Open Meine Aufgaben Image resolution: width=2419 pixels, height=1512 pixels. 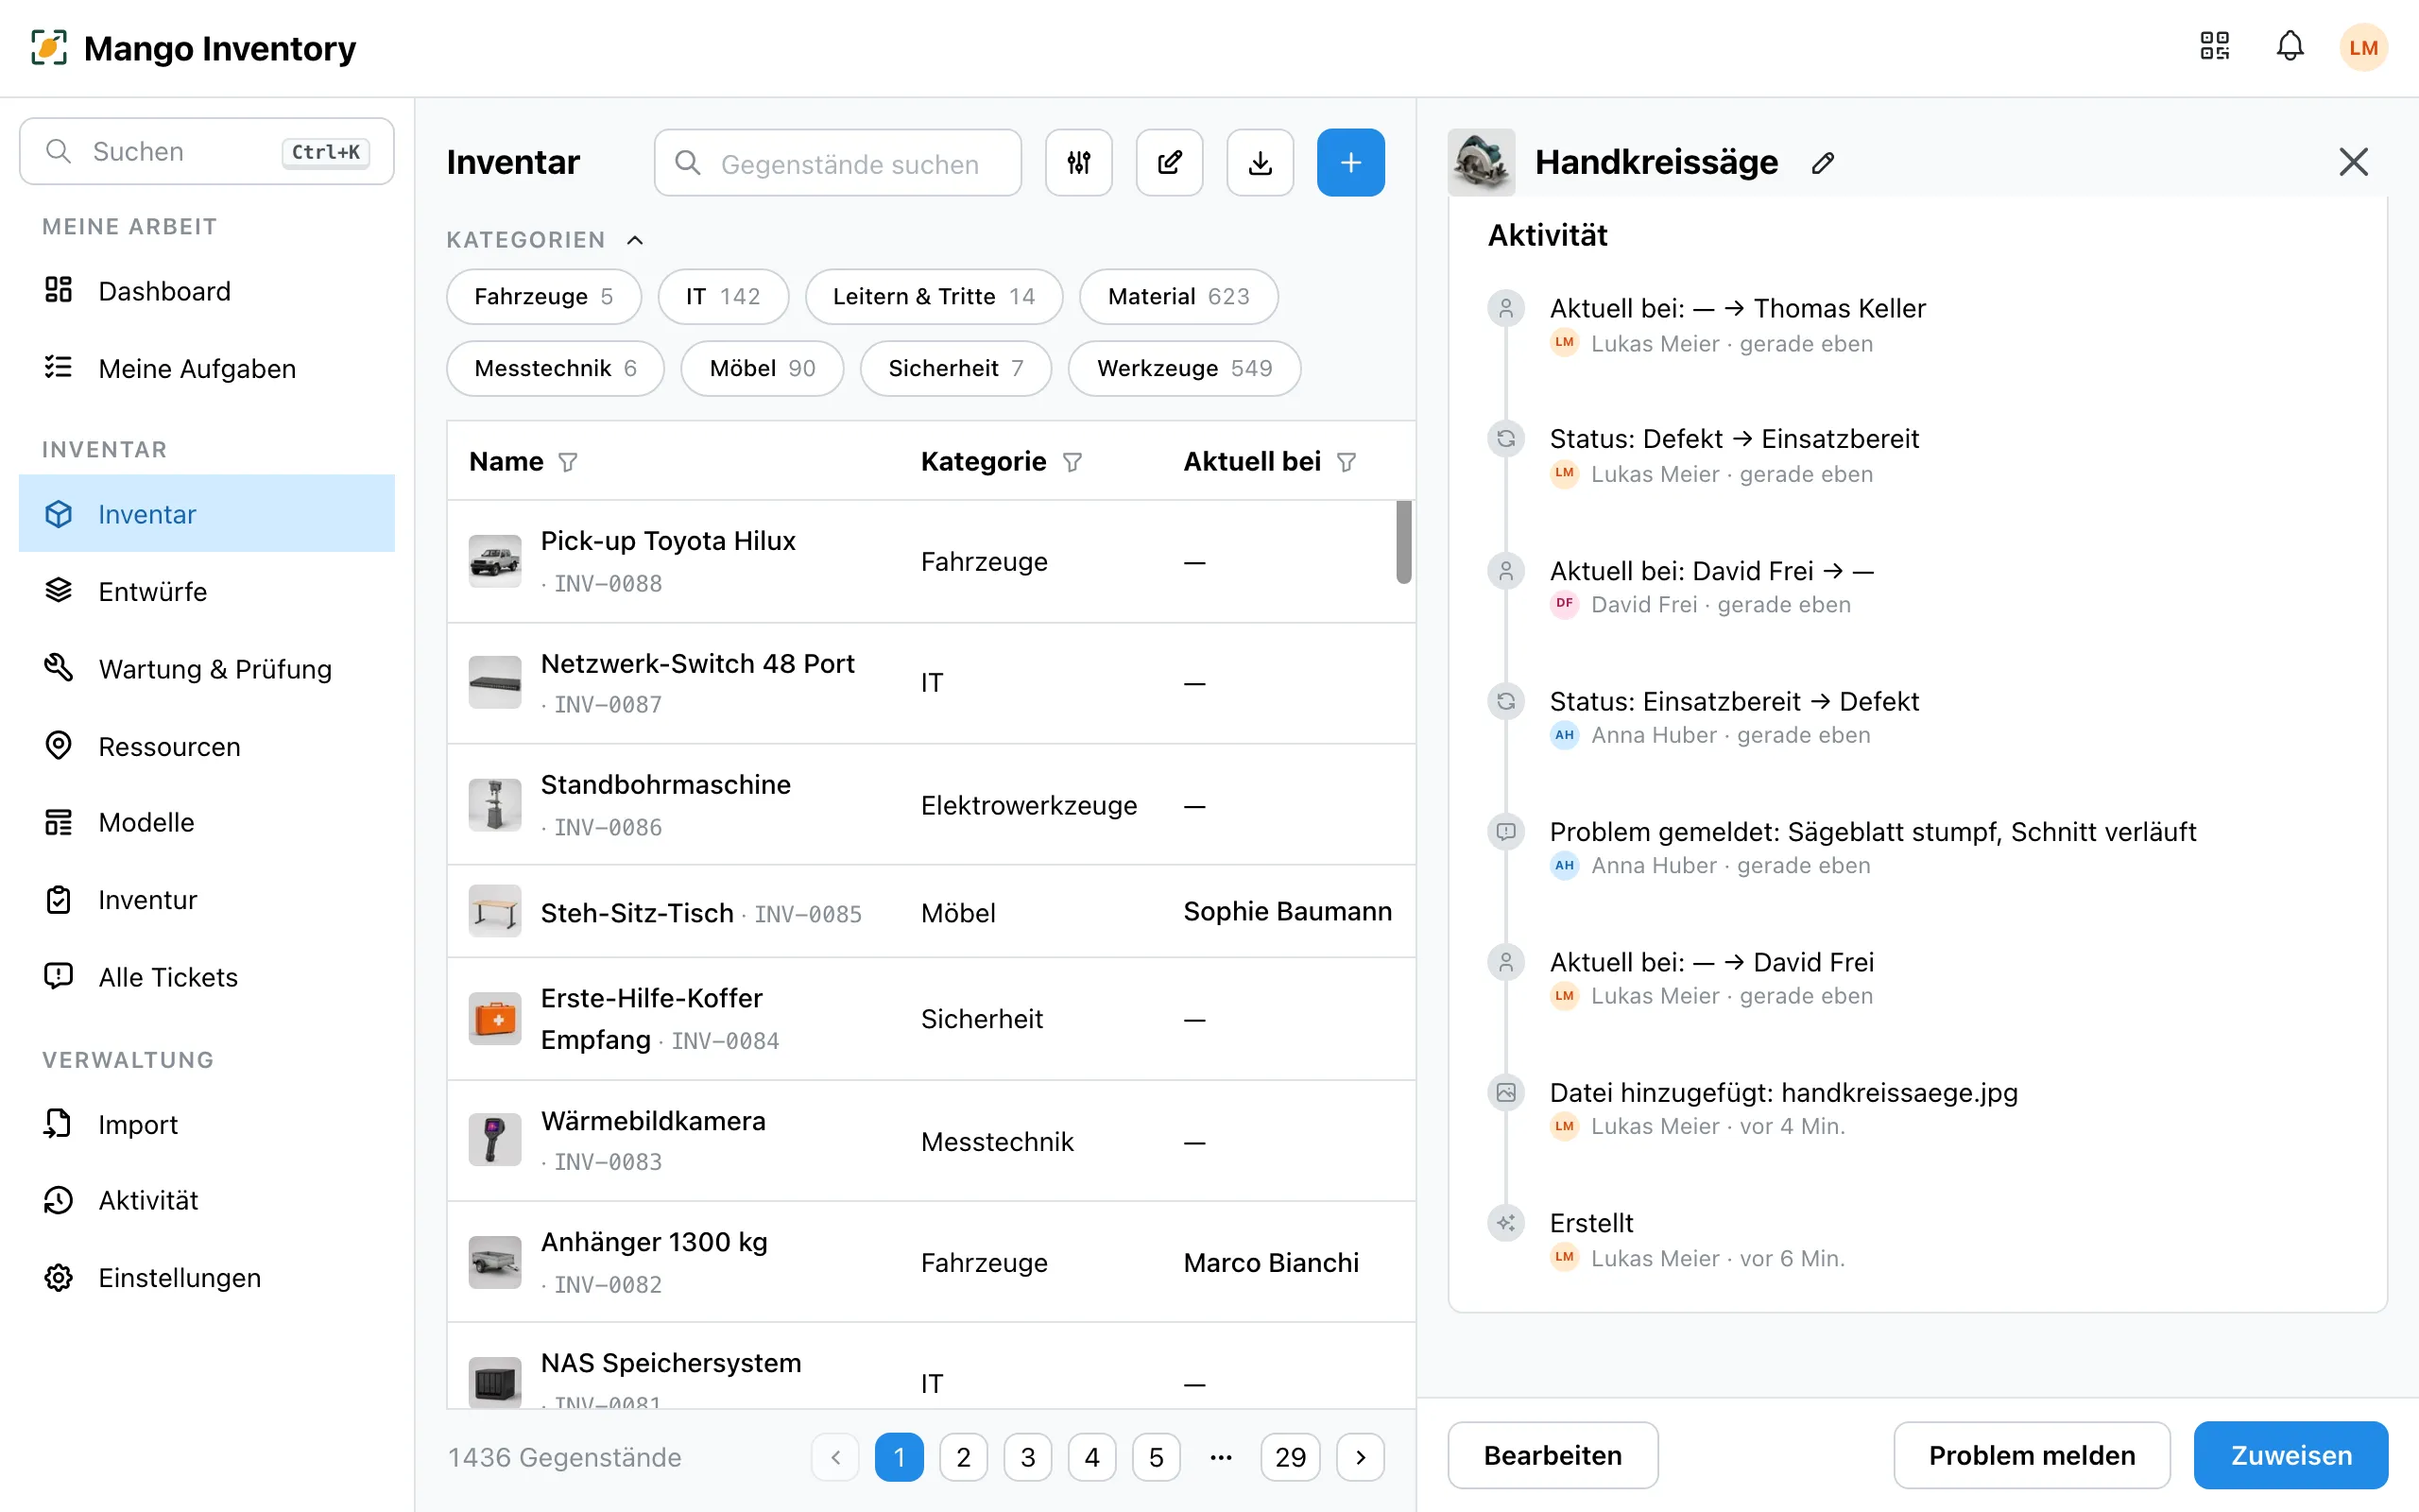tap(207, 368)
